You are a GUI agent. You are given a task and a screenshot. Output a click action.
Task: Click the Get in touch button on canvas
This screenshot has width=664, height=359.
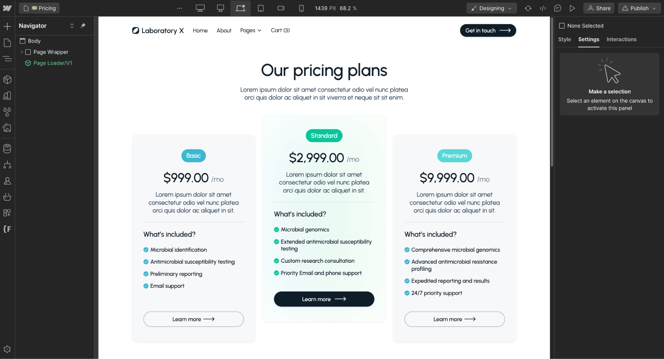pyautogui.click(x=488, y=30)
